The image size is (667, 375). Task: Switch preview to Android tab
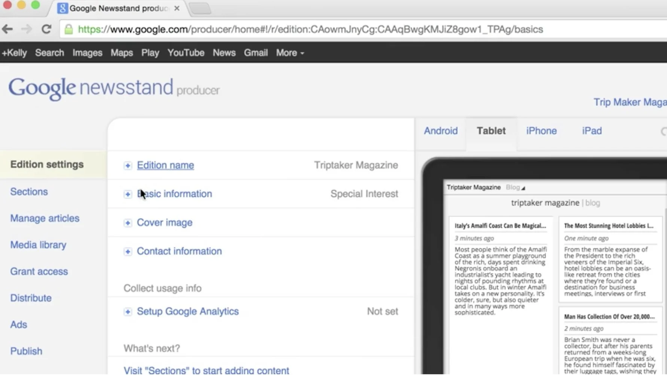(441, 131)
